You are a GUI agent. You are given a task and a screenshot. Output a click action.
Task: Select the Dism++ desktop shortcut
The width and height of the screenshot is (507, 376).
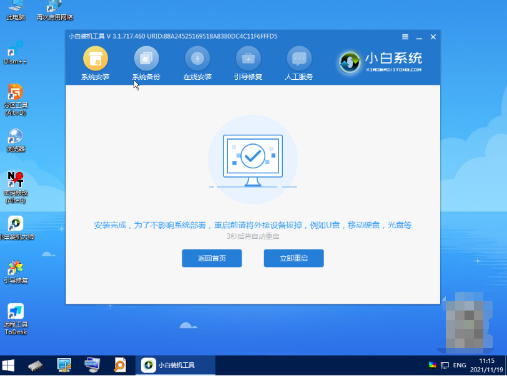(15, 52)
